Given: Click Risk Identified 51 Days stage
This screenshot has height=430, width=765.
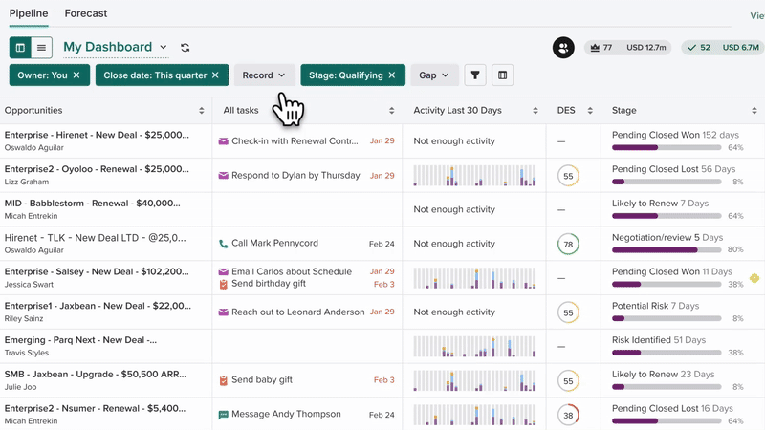Looking at the screenshot, I should coord(659,340).
